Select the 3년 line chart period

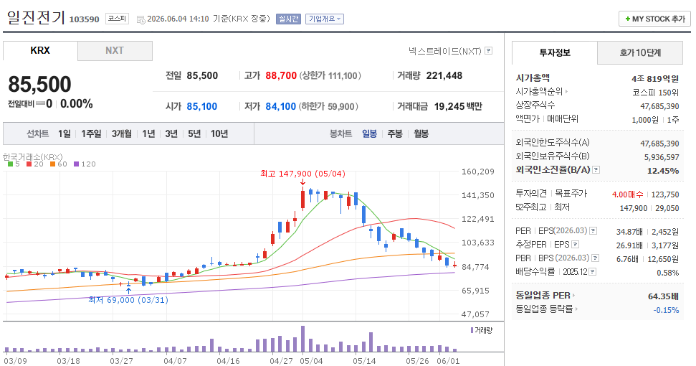pos(171,133)
